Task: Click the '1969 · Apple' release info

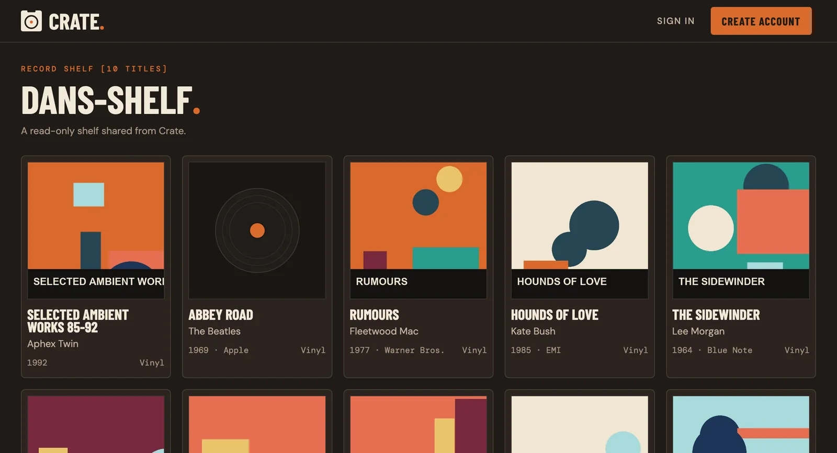Action: click(x=218, y=350)
